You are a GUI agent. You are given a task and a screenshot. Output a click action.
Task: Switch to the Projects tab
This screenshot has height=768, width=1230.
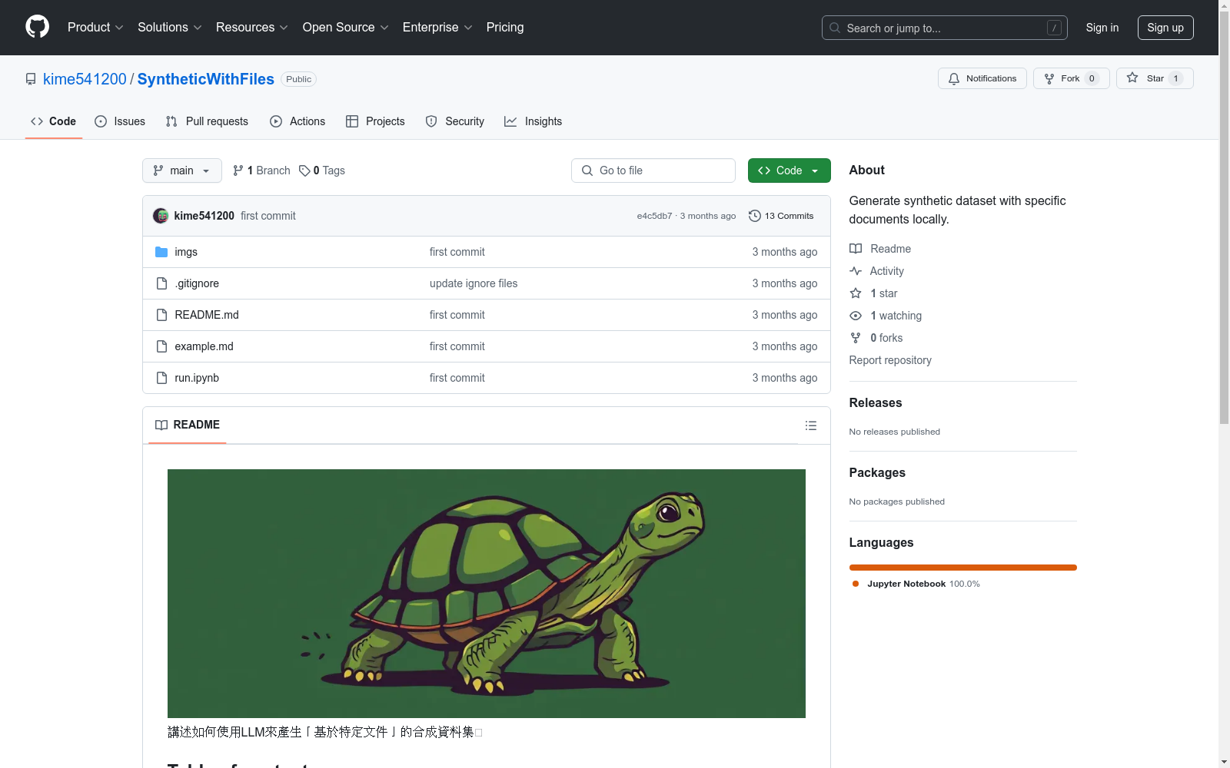tap(375, 121)
